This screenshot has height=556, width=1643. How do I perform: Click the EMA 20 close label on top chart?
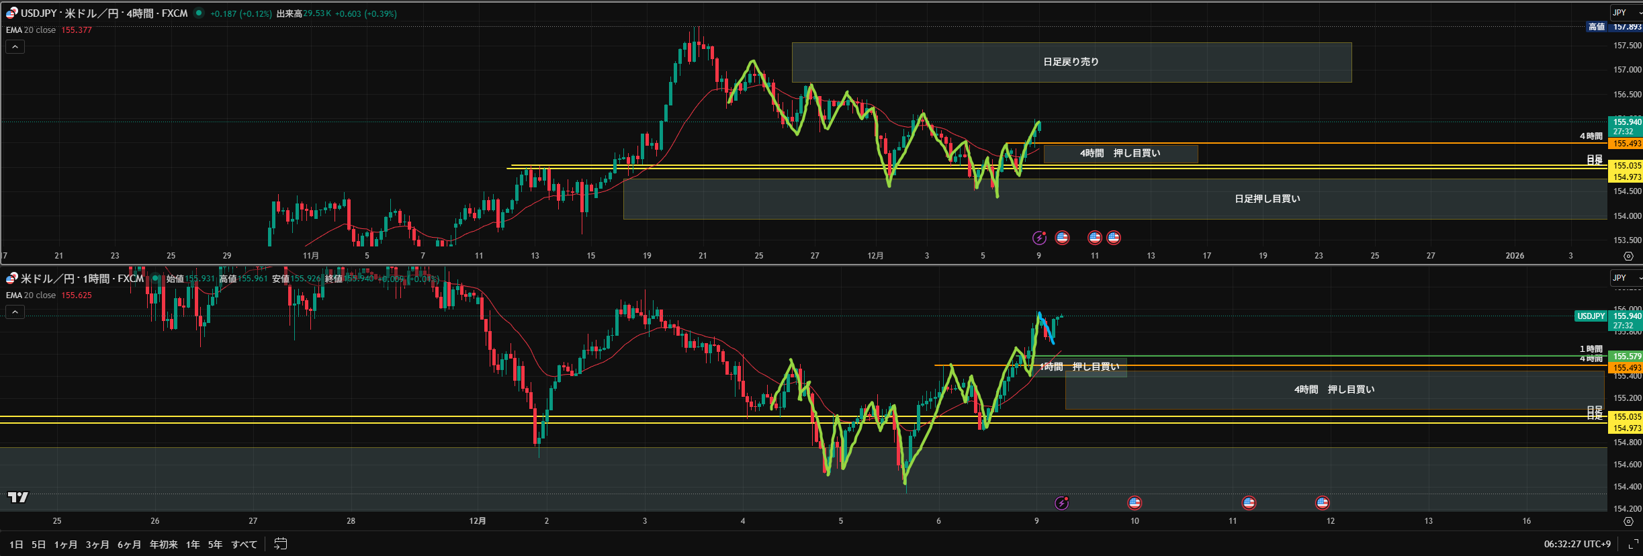click(31, 30)
